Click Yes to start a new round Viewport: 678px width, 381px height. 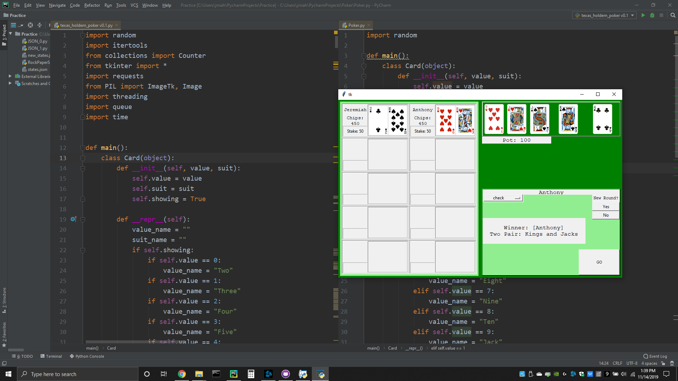click(x=605, y=206)
